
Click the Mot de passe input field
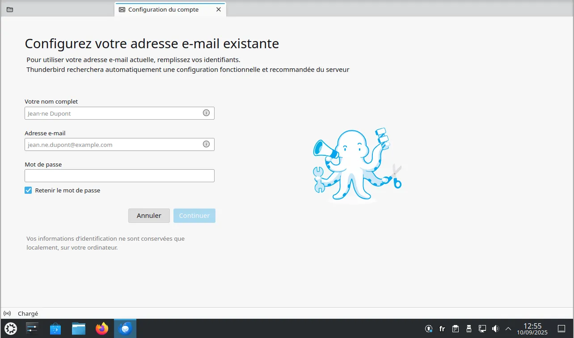[x=119, y=175]
